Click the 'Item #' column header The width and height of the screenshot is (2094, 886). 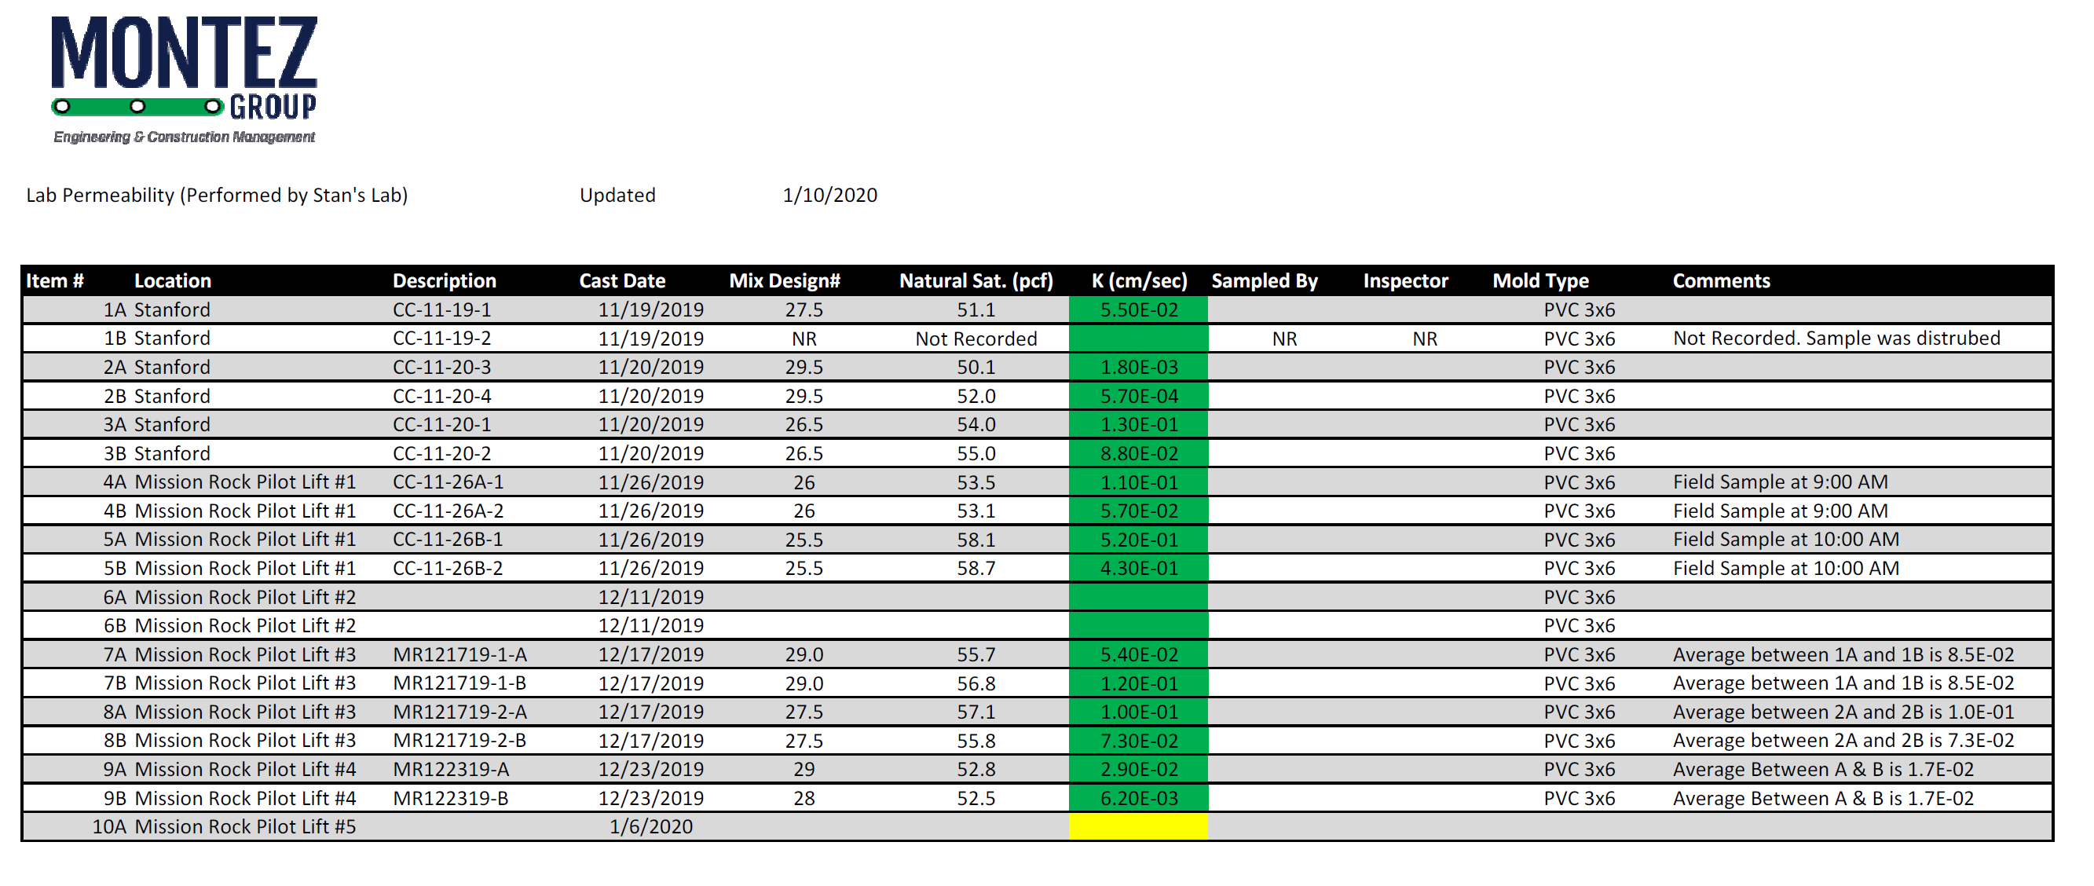[x=55, y=281]
